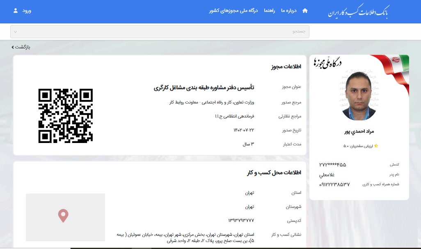Click the مرجع صدور field label

(x=291, y=102)
